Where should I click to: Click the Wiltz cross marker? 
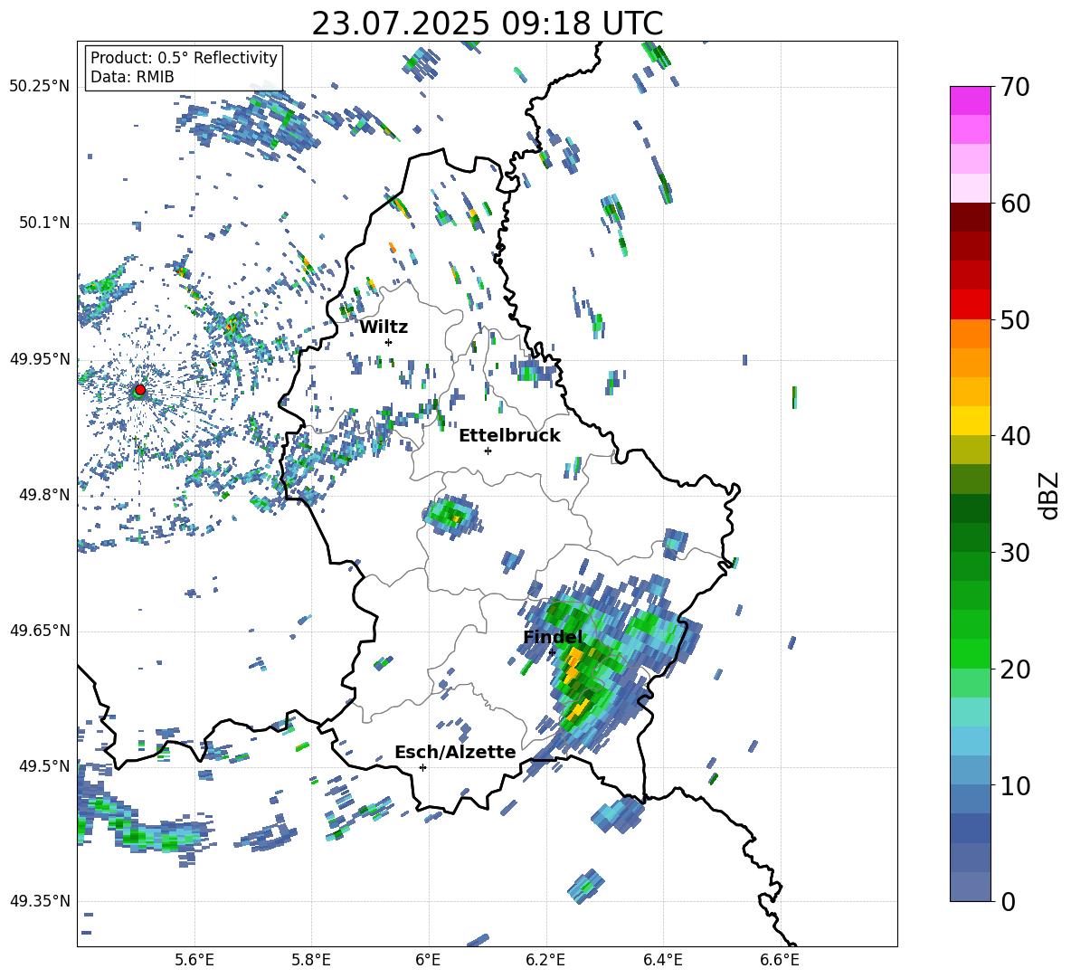[389, 342]
